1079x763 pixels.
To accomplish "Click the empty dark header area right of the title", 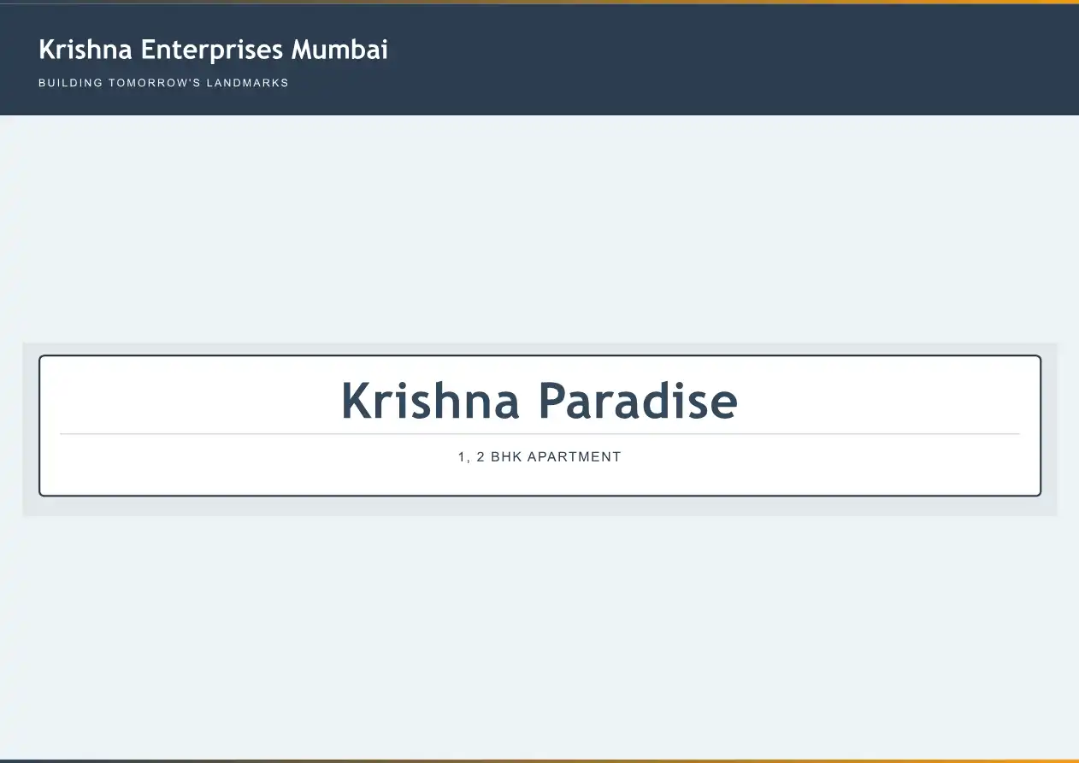I will [x=727, y=60].
